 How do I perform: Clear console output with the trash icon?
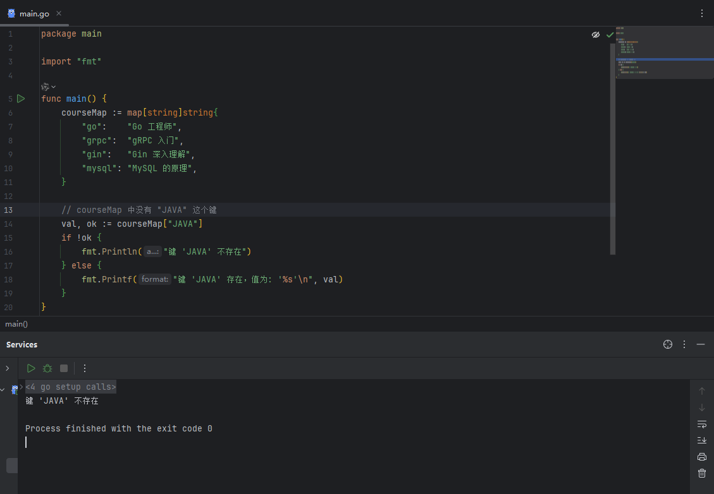point(701,473)
